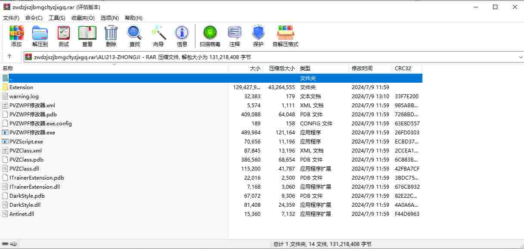Click the 扫描病毒 (Scan virus) icon
Viewport: 524px width, 249px height.
[210, 32]
